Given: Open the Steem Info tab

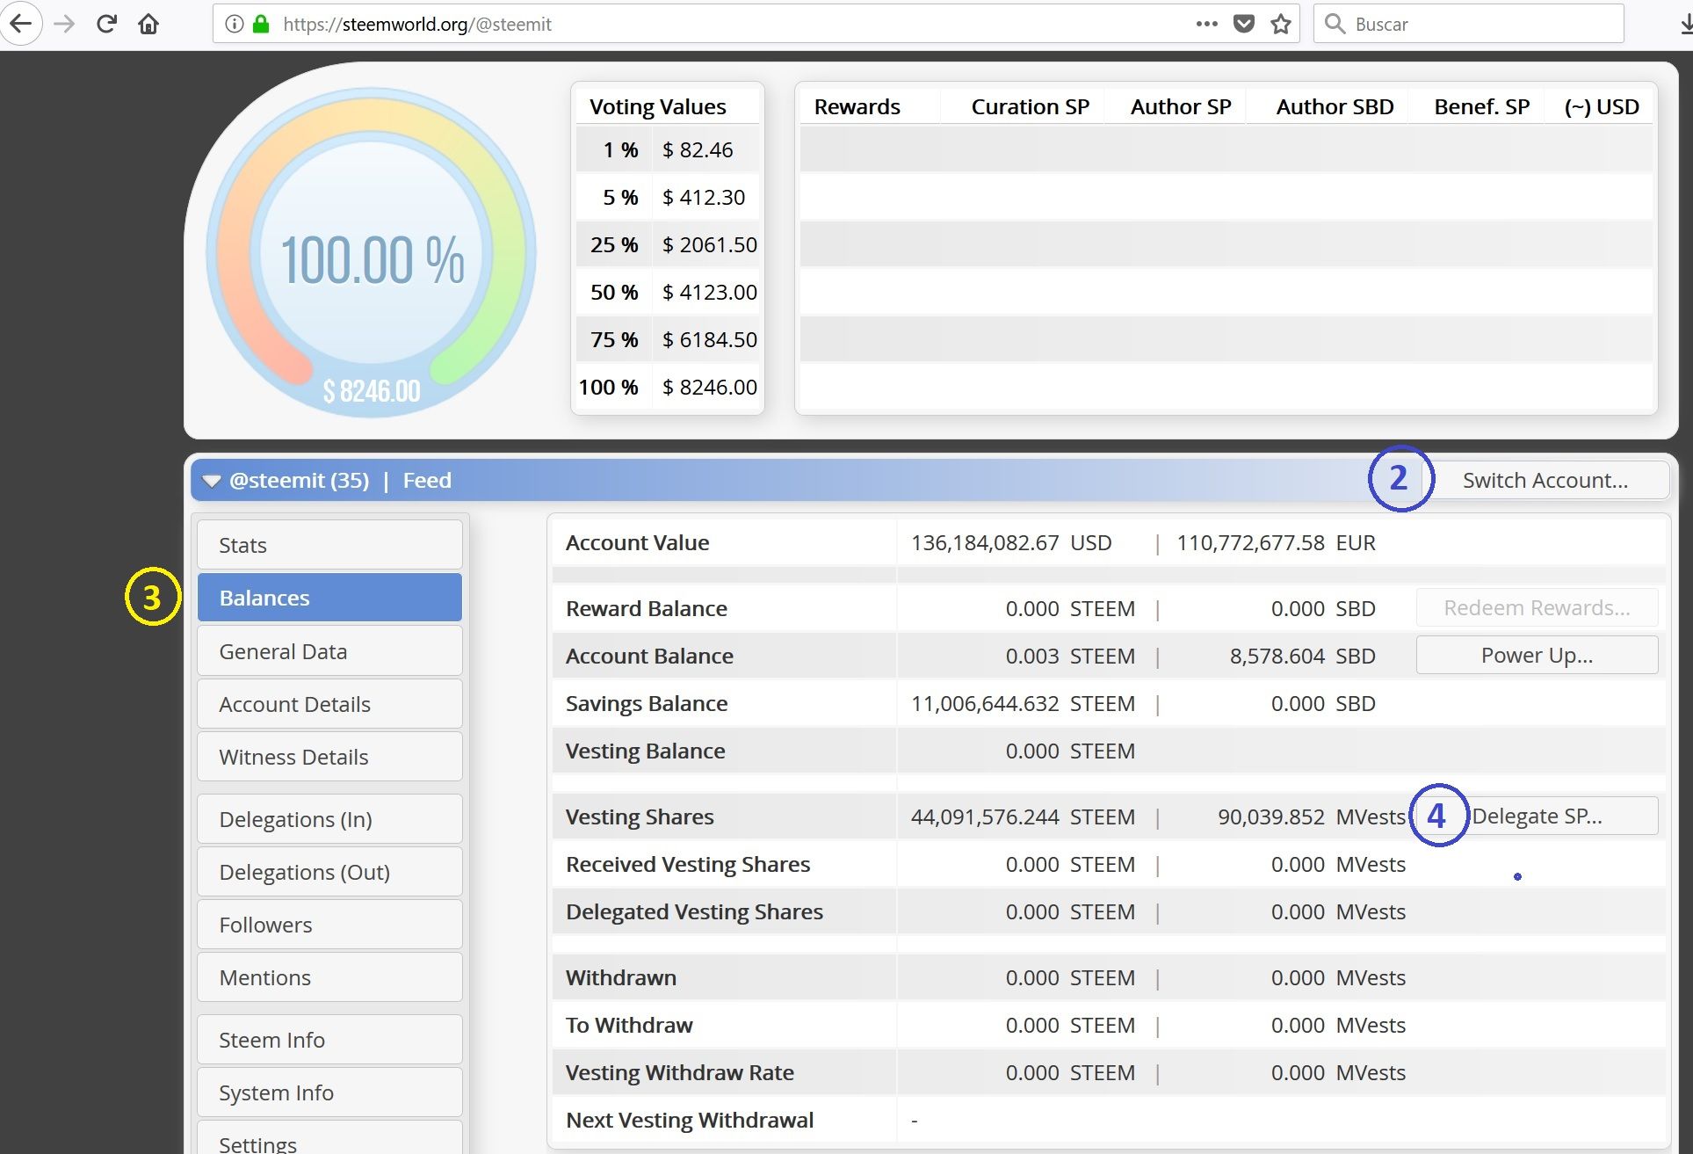Looking at the screenshot, I should click(329, 1040).
